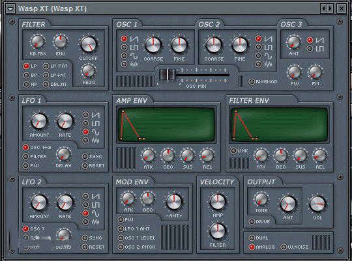Screen dimensions: 352x261
Task: Open the Wasp XT plugin options menu arrow
Action: [x=10, y=9]
